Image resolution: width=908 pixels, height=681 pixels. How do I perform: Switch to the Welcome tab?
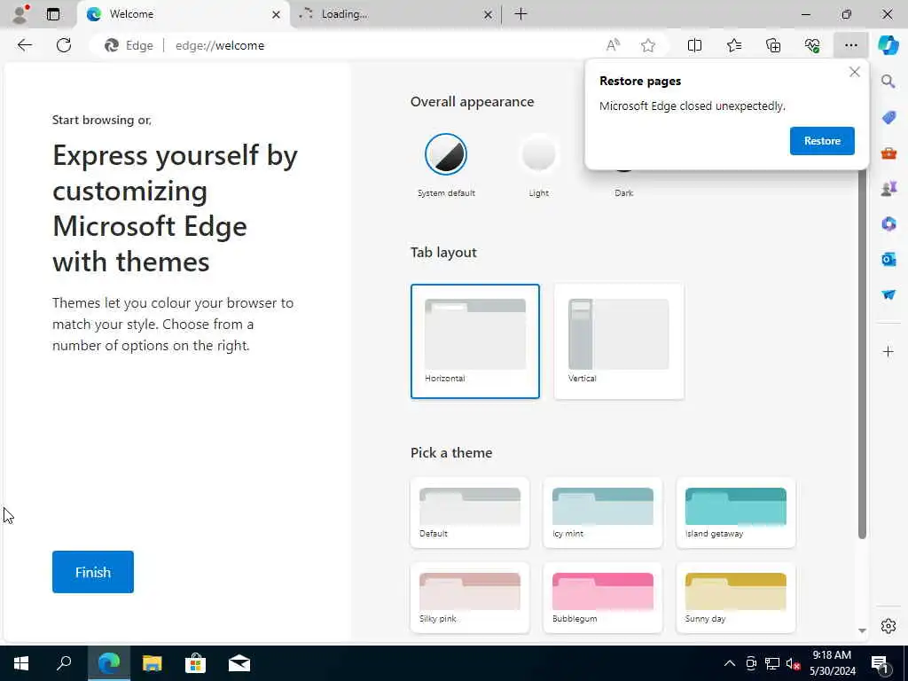click(183, 14)
